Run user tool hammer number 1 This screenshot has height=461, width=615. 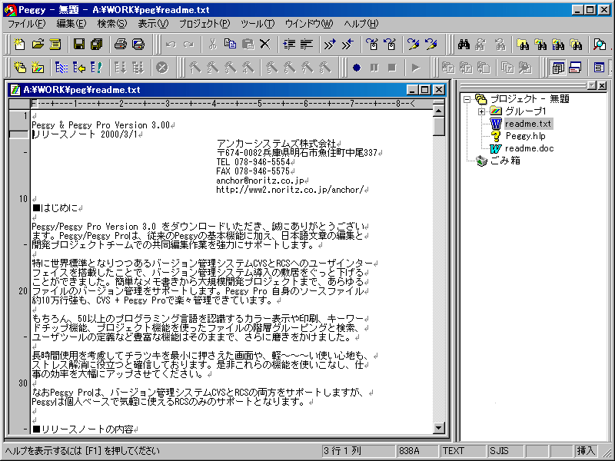click(195, 68)
